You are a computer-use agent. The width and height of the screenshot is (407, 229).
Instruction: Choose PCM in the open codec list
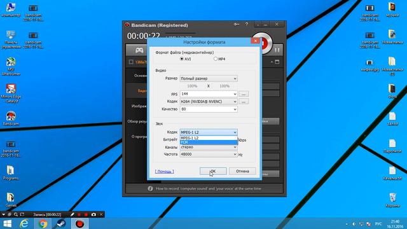pyautogui.click(x=209, y=142)
